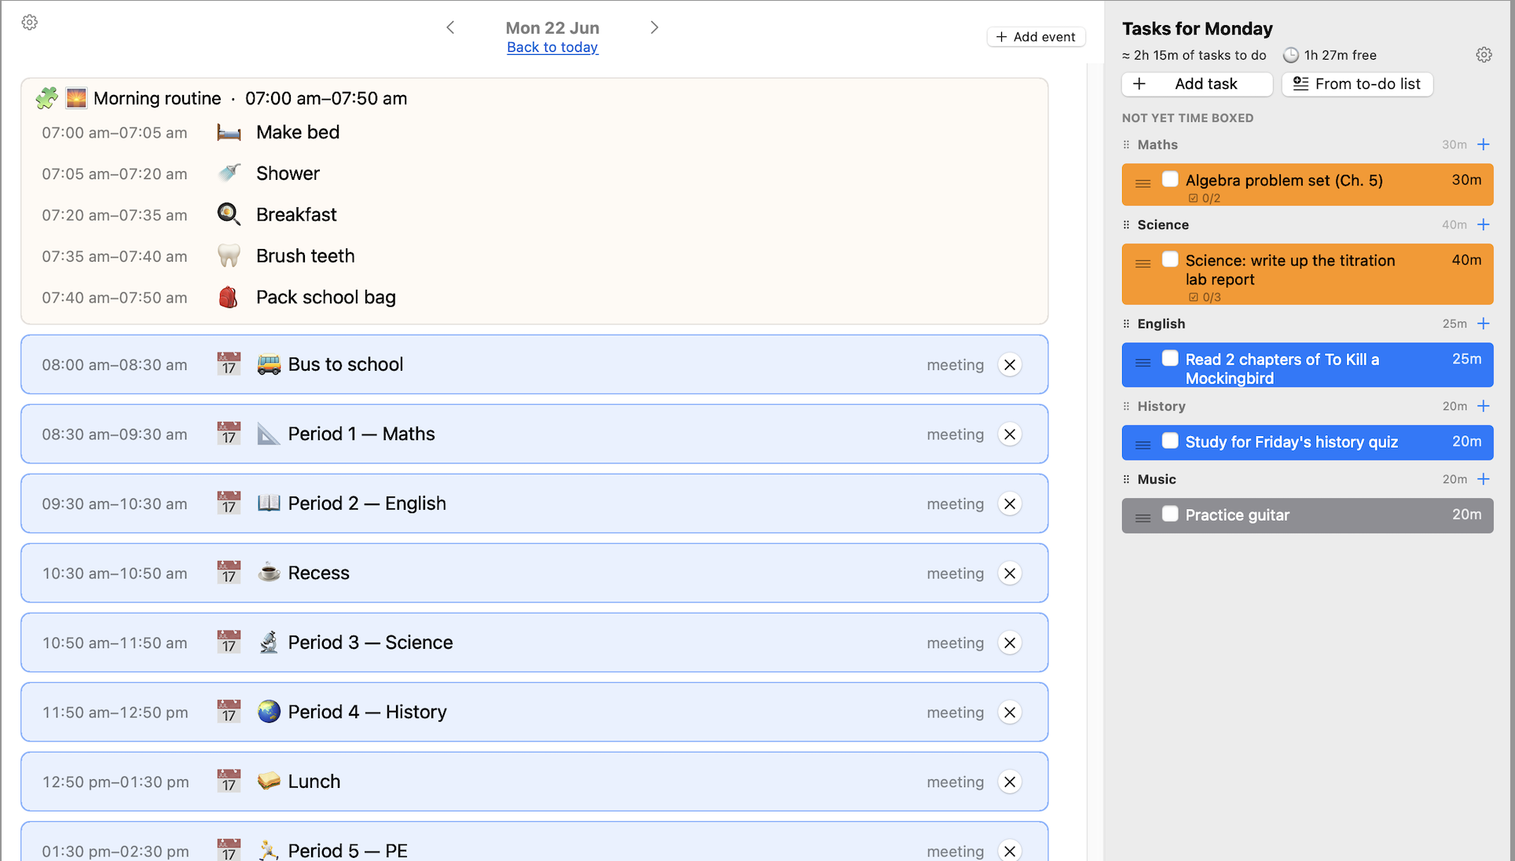Click the set square icon for Period 1
The width and height of the screenshot is (1515, 861).
pyautogui.click(x=269, y=434)
